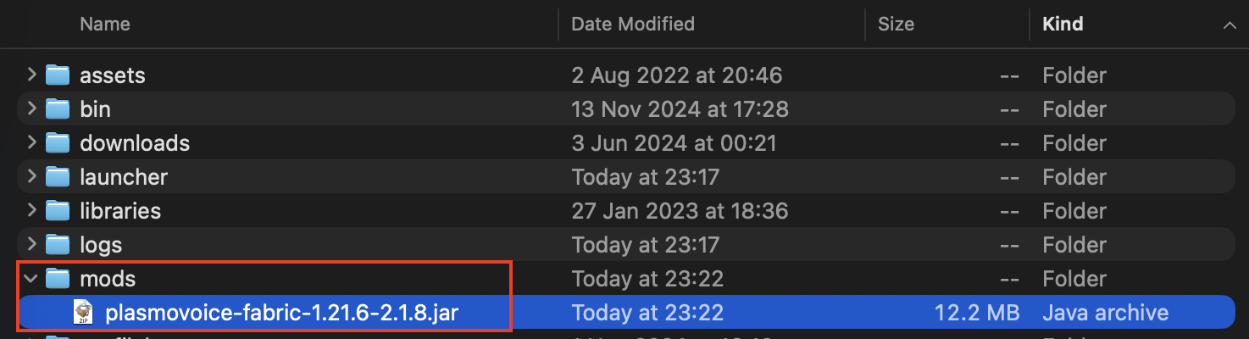Image resolution: width=1249 pixels, height=339 pixels.
Task: Expand the downloads folder disclosure arrow
Action: 31,143
